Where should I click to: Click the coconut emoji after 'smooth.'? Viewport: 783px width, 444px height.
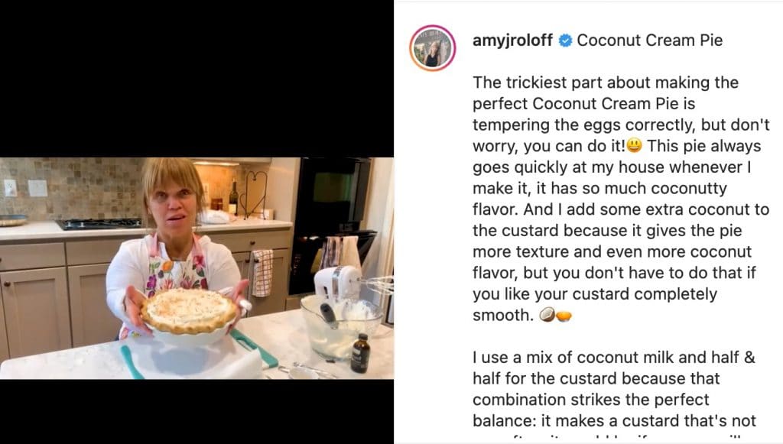[x=546, y=315]
